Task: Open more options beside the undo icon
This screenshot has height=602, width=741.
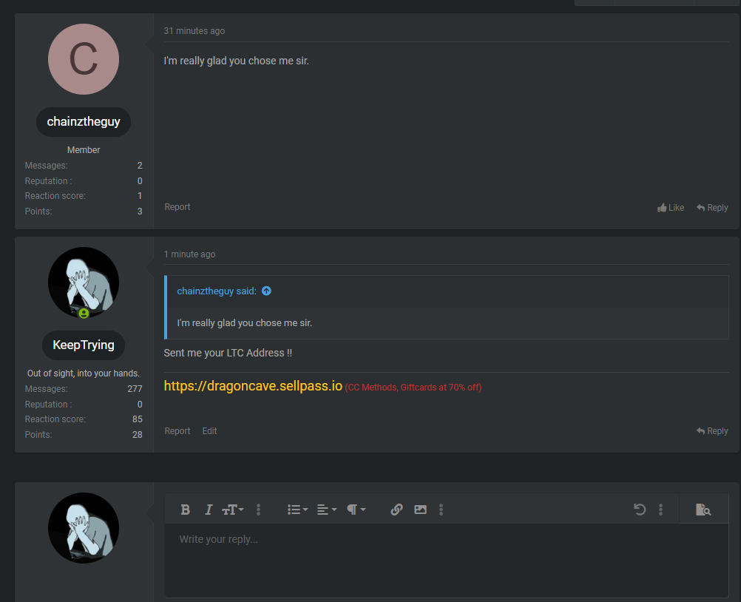Action: coord(660,510)
